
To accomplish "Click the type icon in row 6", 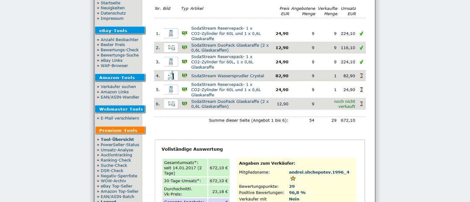I will coord(184,104).
